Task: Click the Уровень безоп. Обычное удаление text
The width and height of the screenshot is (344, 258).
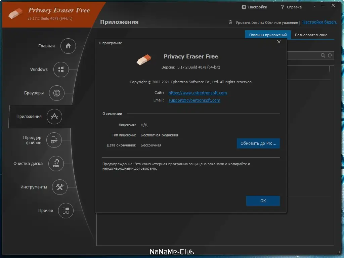Action: 266,23
